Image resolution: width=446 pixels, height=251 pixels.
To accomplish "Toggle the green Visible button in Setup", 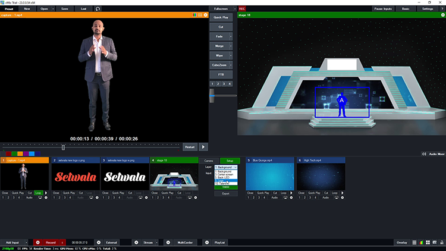I will point(225,187).
